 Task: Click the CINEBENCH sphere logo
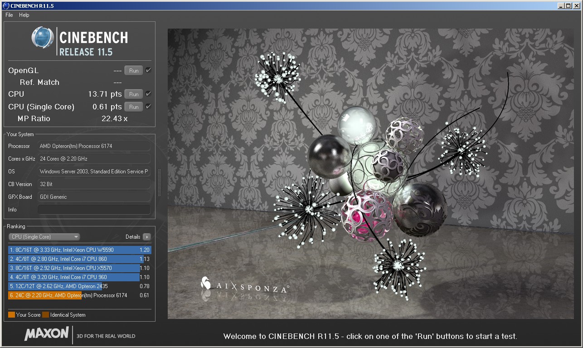click(43, 37)
